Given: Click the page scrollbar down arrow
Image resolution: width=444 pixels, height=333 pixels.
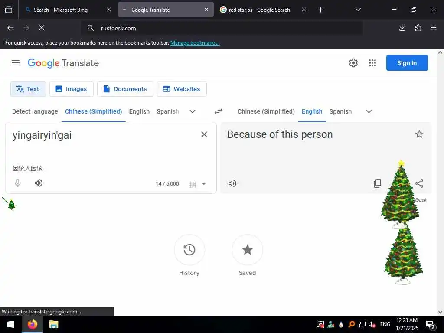Looking at the screenshot, I should click(x=441, y=312).
